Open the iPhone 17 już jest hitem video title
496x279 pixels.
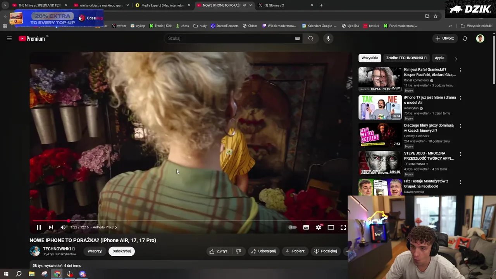pyautogui.click(x=430, y=100)
